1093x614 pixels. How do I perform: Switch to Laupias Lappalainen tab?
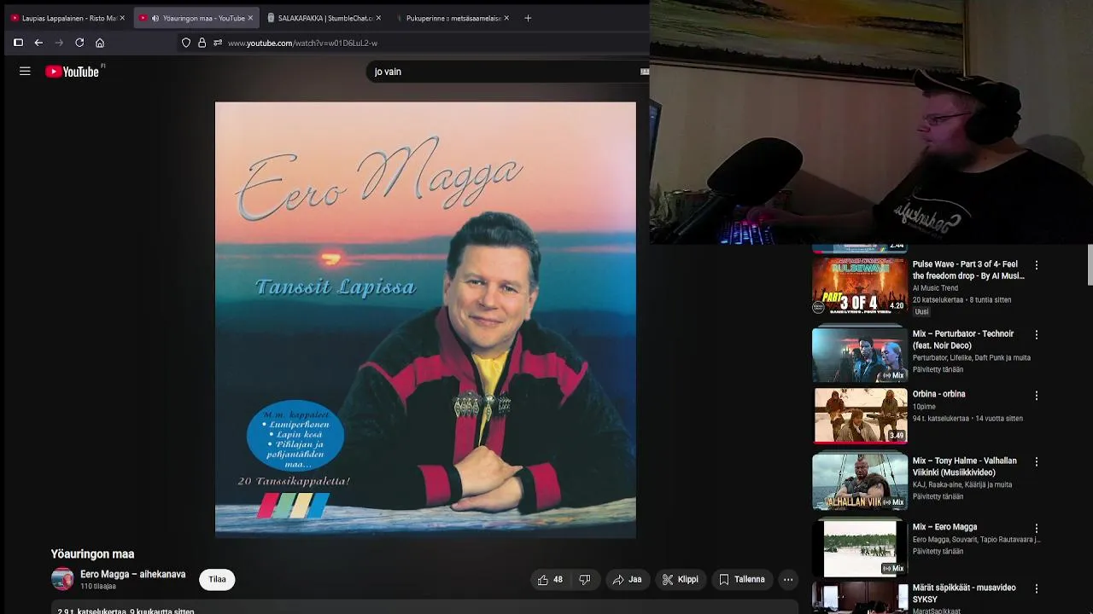point(68,18)
